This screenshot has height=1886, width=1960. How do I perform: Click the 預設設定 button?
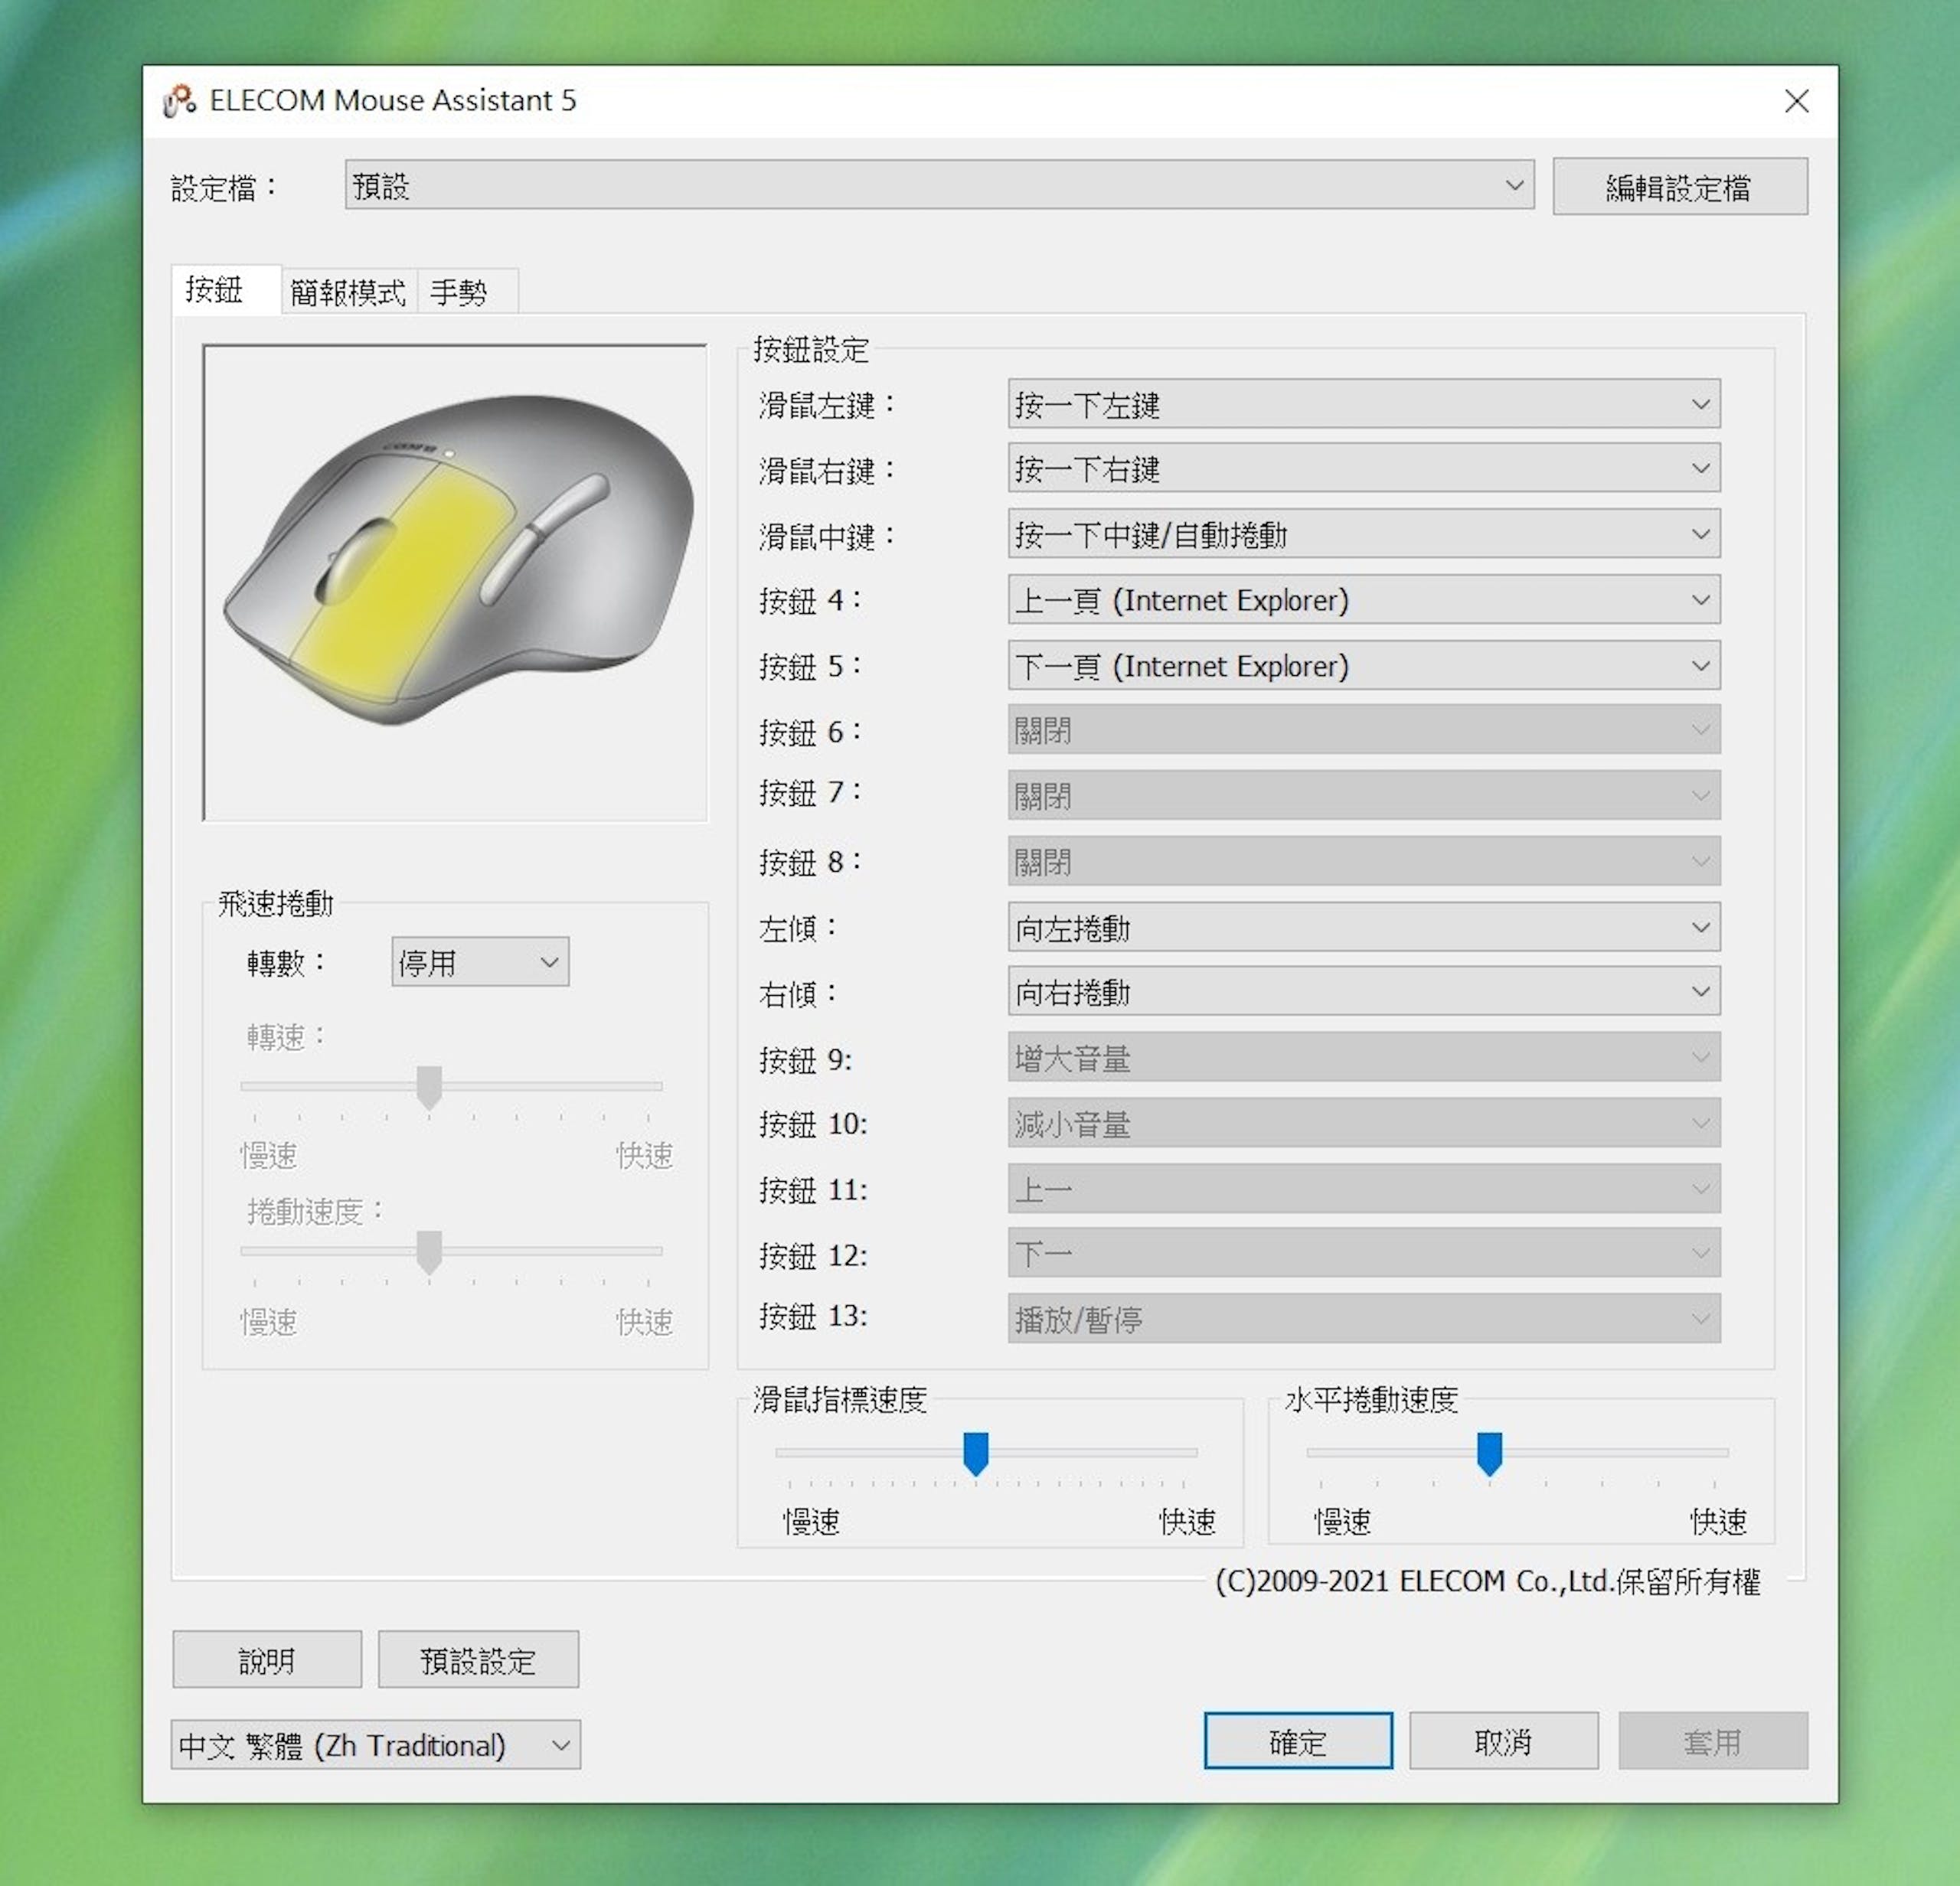point(478,1660)
